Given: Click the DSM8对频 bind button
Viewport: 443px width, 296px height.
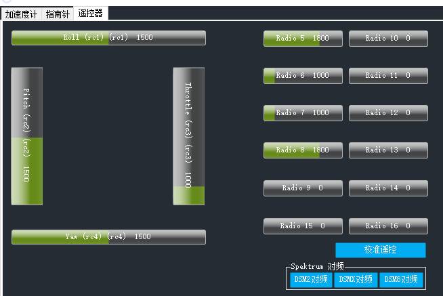Looking at the screenshot, I should (x=402, y=279).
